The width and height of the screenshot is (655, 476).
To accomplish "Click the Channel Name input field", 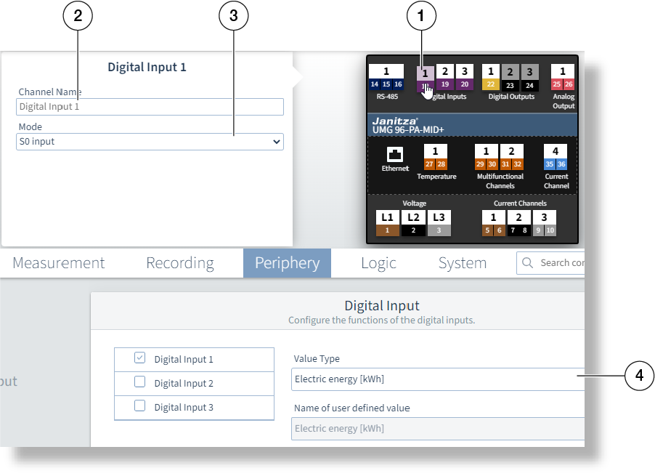I will pyautogui.click(x=150, y=107).
